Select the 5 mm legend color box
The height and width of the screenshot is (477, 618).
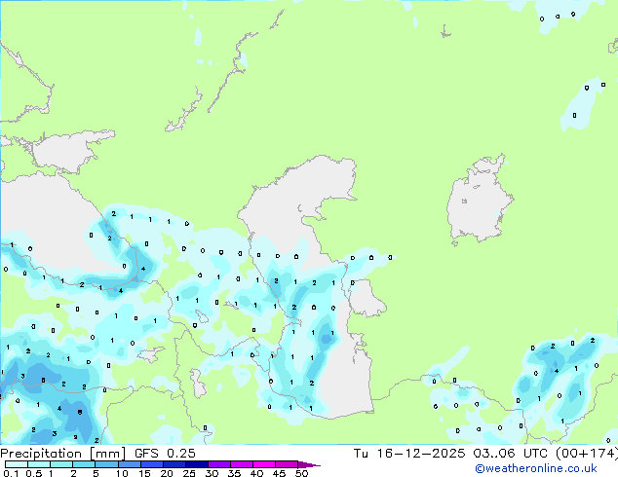point(106,464)
